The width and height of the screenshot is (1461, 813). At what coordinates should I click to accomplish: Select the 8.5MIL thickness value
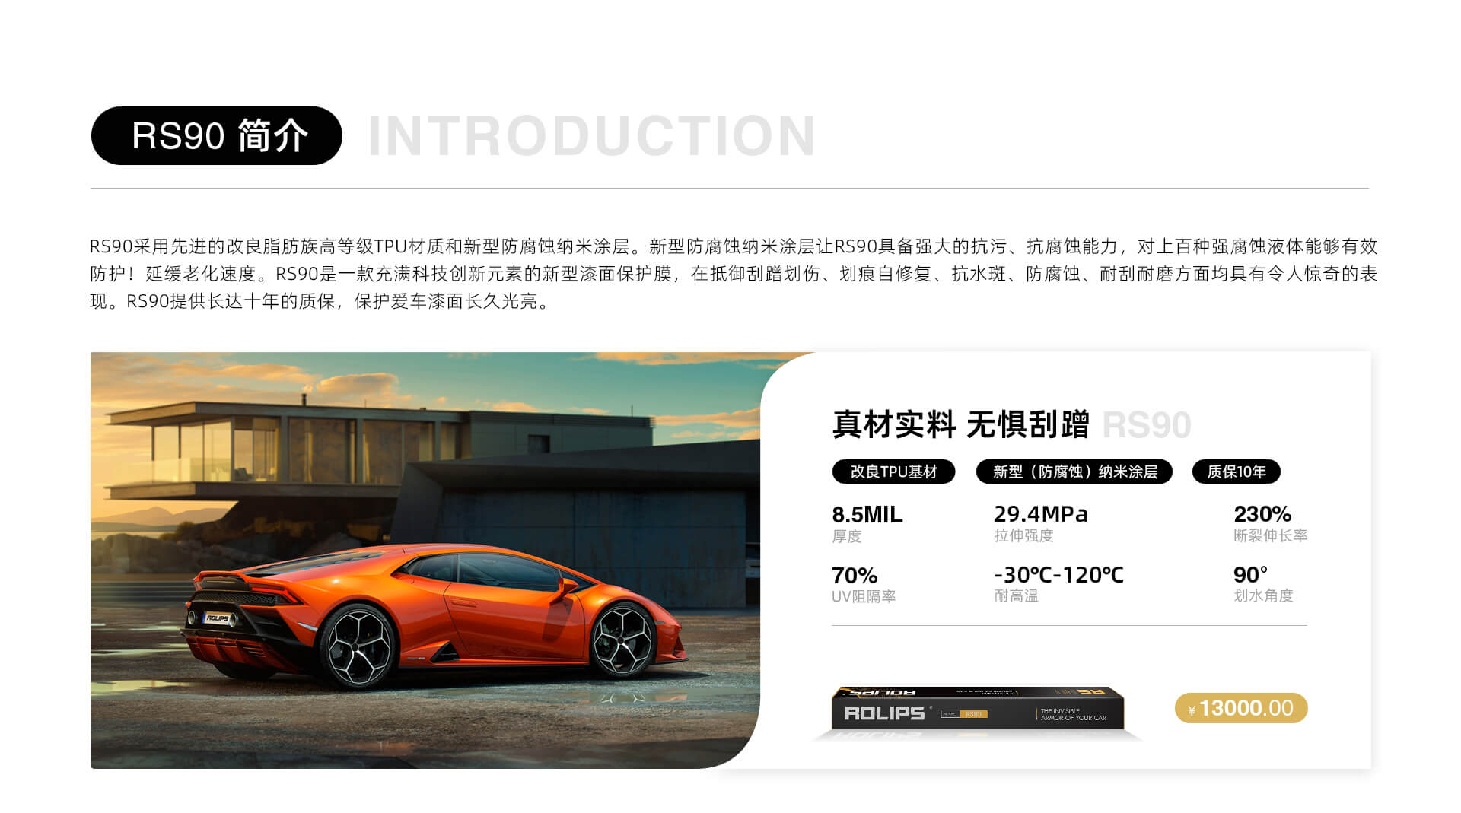pos(867,515)
